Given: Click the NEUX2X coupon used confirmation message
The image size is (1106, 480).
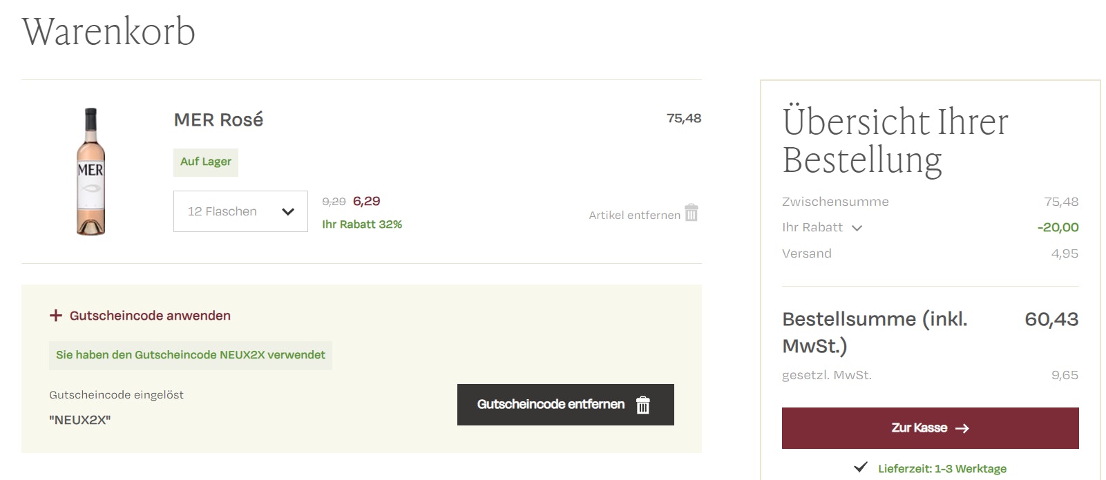Looking at the screenshot, I should pyautogui.click(x=190, y=355).
